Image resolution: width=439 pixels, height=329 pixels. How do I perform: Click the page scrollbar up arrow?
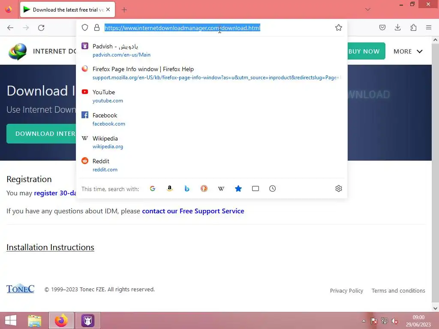point(435,40)
